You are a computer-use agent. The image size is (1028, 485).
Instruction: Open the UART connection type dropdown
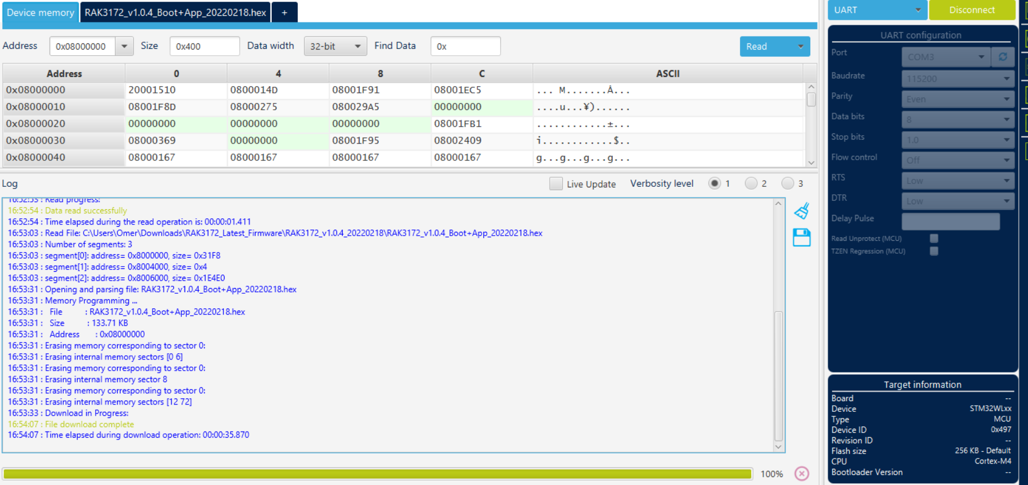coord(877,10)
